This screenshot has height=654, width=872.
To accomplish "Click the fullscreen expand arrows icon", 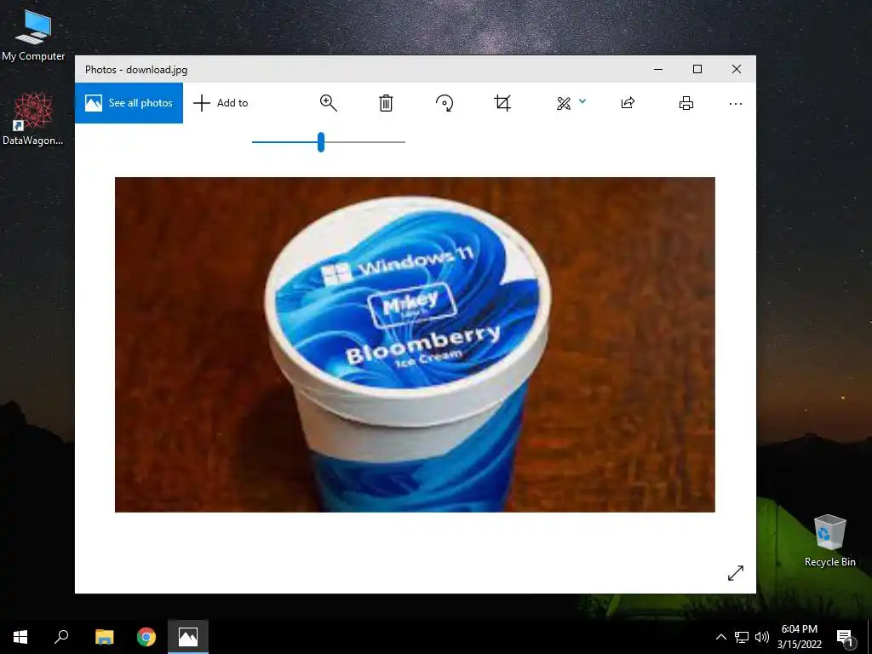I will pyautogui.click(x=735, y=573).
